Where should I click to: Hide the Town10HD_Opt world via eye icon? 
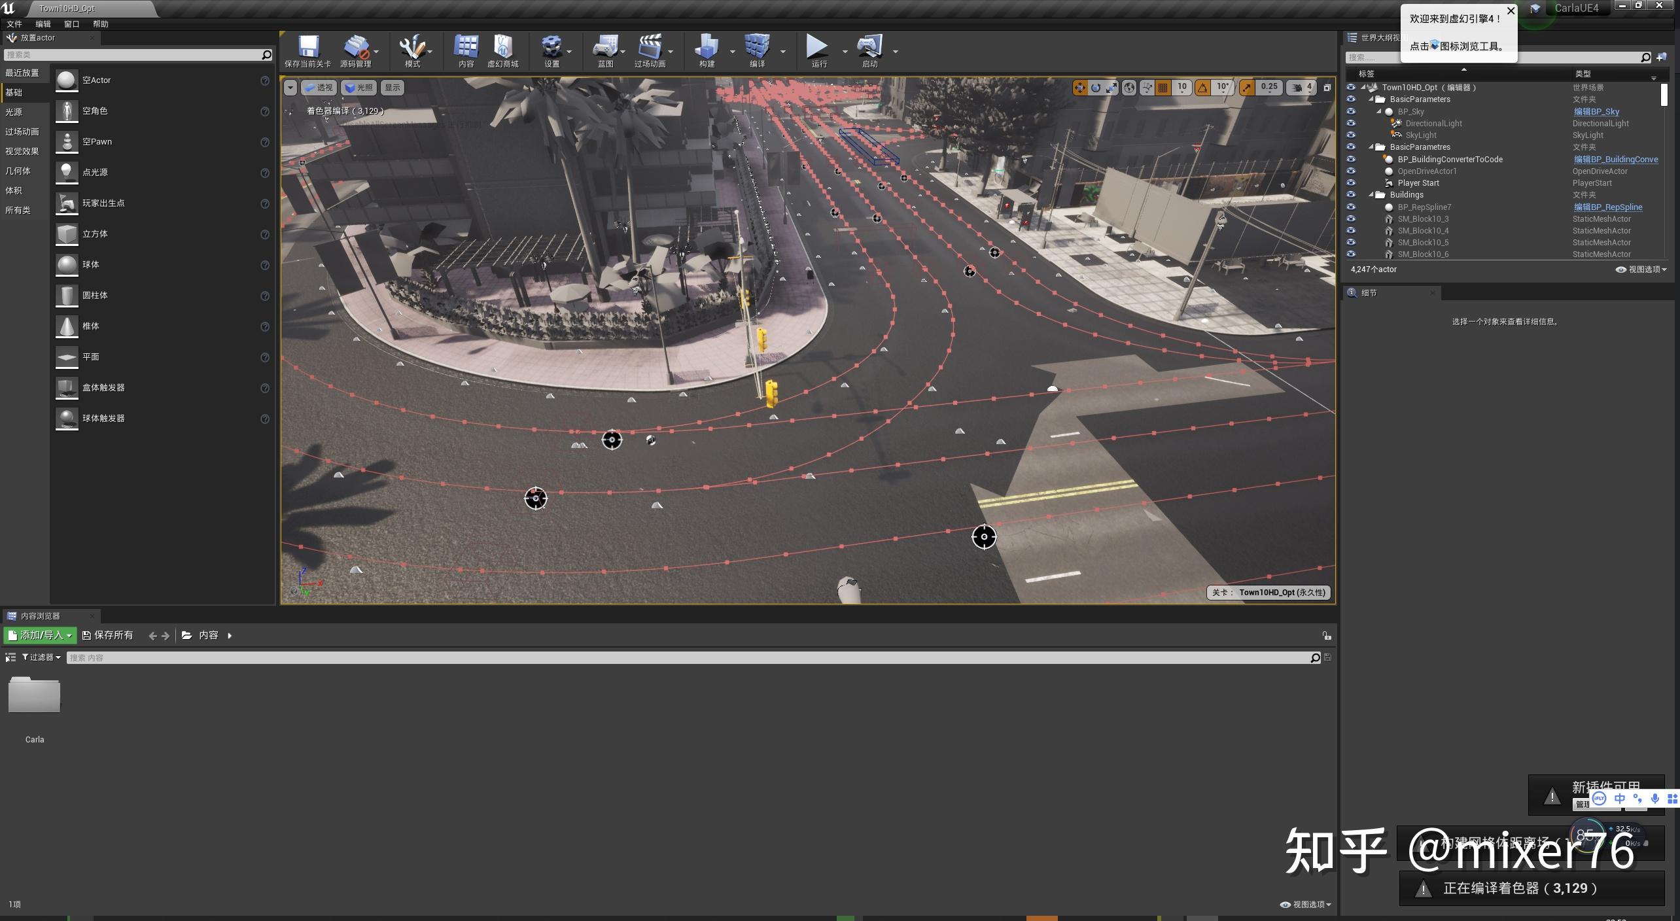click(x=1351, y=88)
